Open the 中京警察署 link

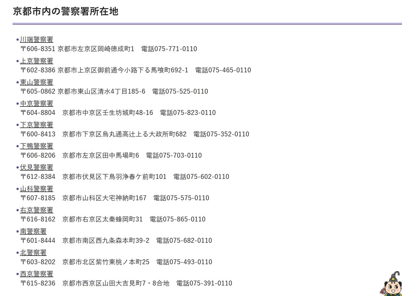click(37, 103)
